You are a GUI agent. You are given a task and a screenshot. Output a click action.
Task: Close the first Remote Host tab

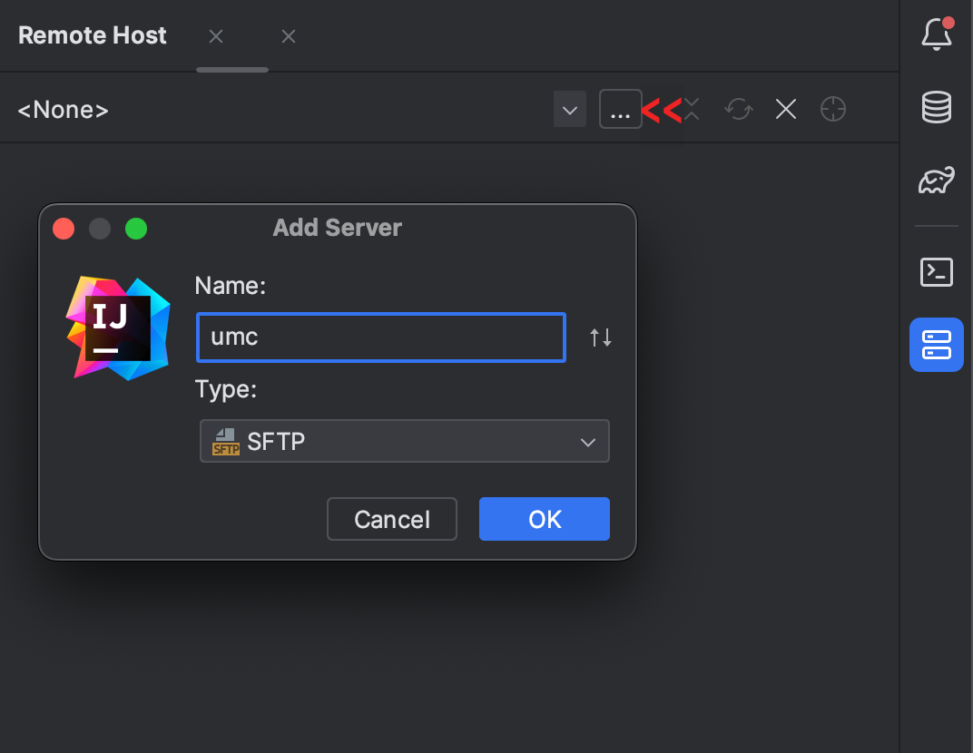click(216, 36)
